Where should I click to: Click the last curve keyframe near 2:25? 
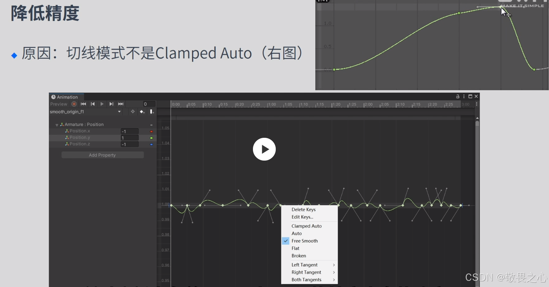coord(461,205)
